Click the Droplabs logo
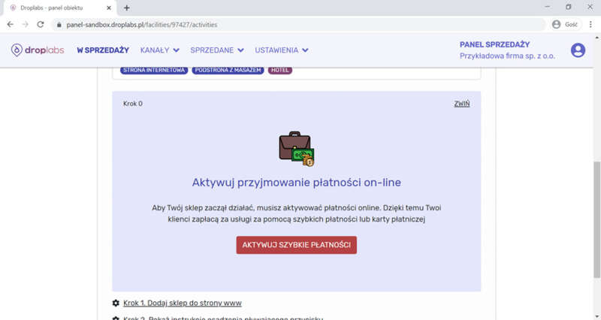This screenshot has width=601, height=320. (x=37, y=50)
